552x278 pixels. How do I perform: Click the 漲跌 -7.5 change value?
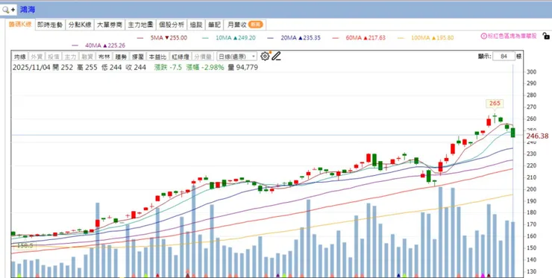coord(168,67)
